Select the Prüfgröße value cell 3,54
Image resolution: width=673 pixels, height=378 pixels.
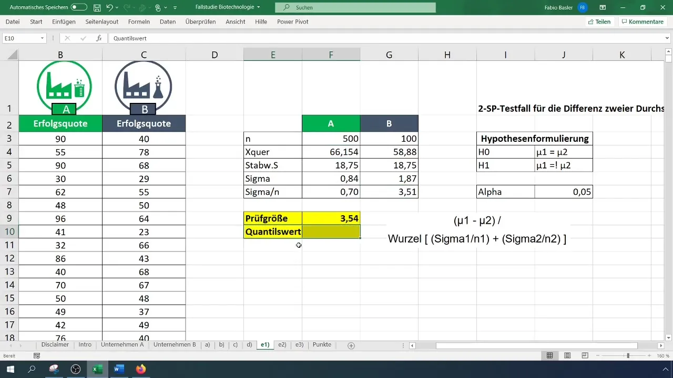point(331,218)
